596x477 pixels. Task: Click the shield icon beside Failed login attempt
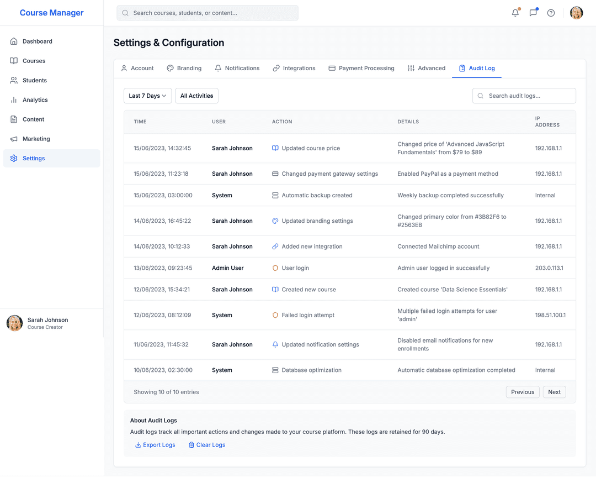(x=275, y=315)
